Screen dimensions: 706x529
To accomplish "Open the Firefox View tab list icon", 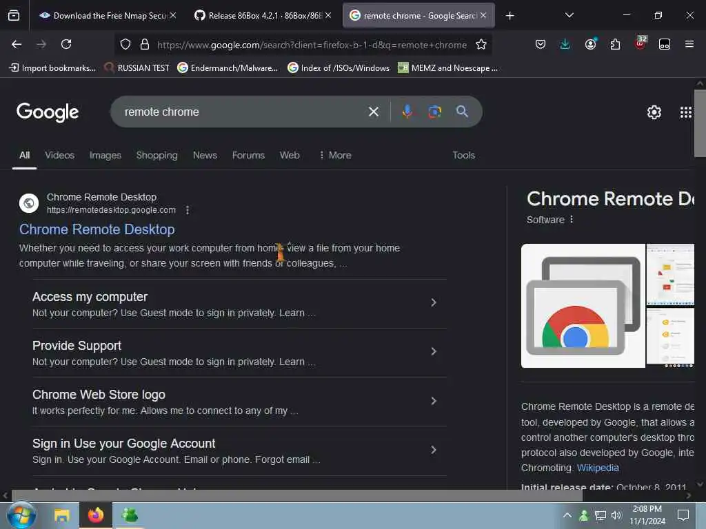I will (x=14, y=16).
